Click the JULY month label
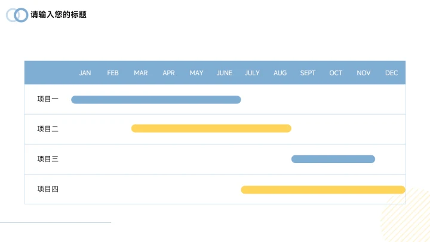The height and width of the screenshot is (242, 430). pos(252,73)
